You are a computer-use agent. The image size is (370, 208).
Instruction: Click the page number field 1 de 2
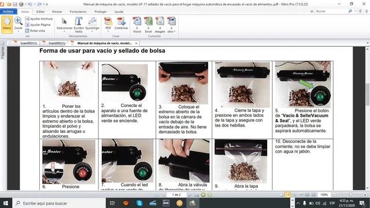coord(176,195)
